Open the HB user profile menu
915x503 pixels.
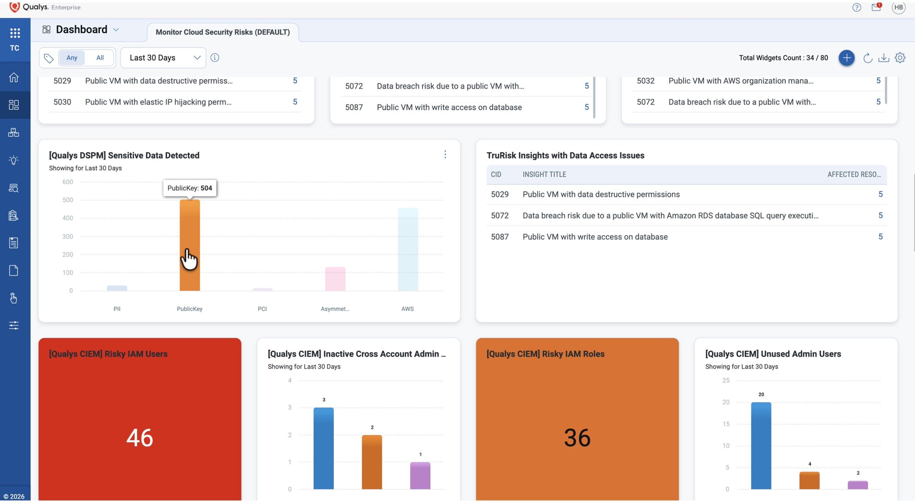pyautogui.click(x=899, y=7)
